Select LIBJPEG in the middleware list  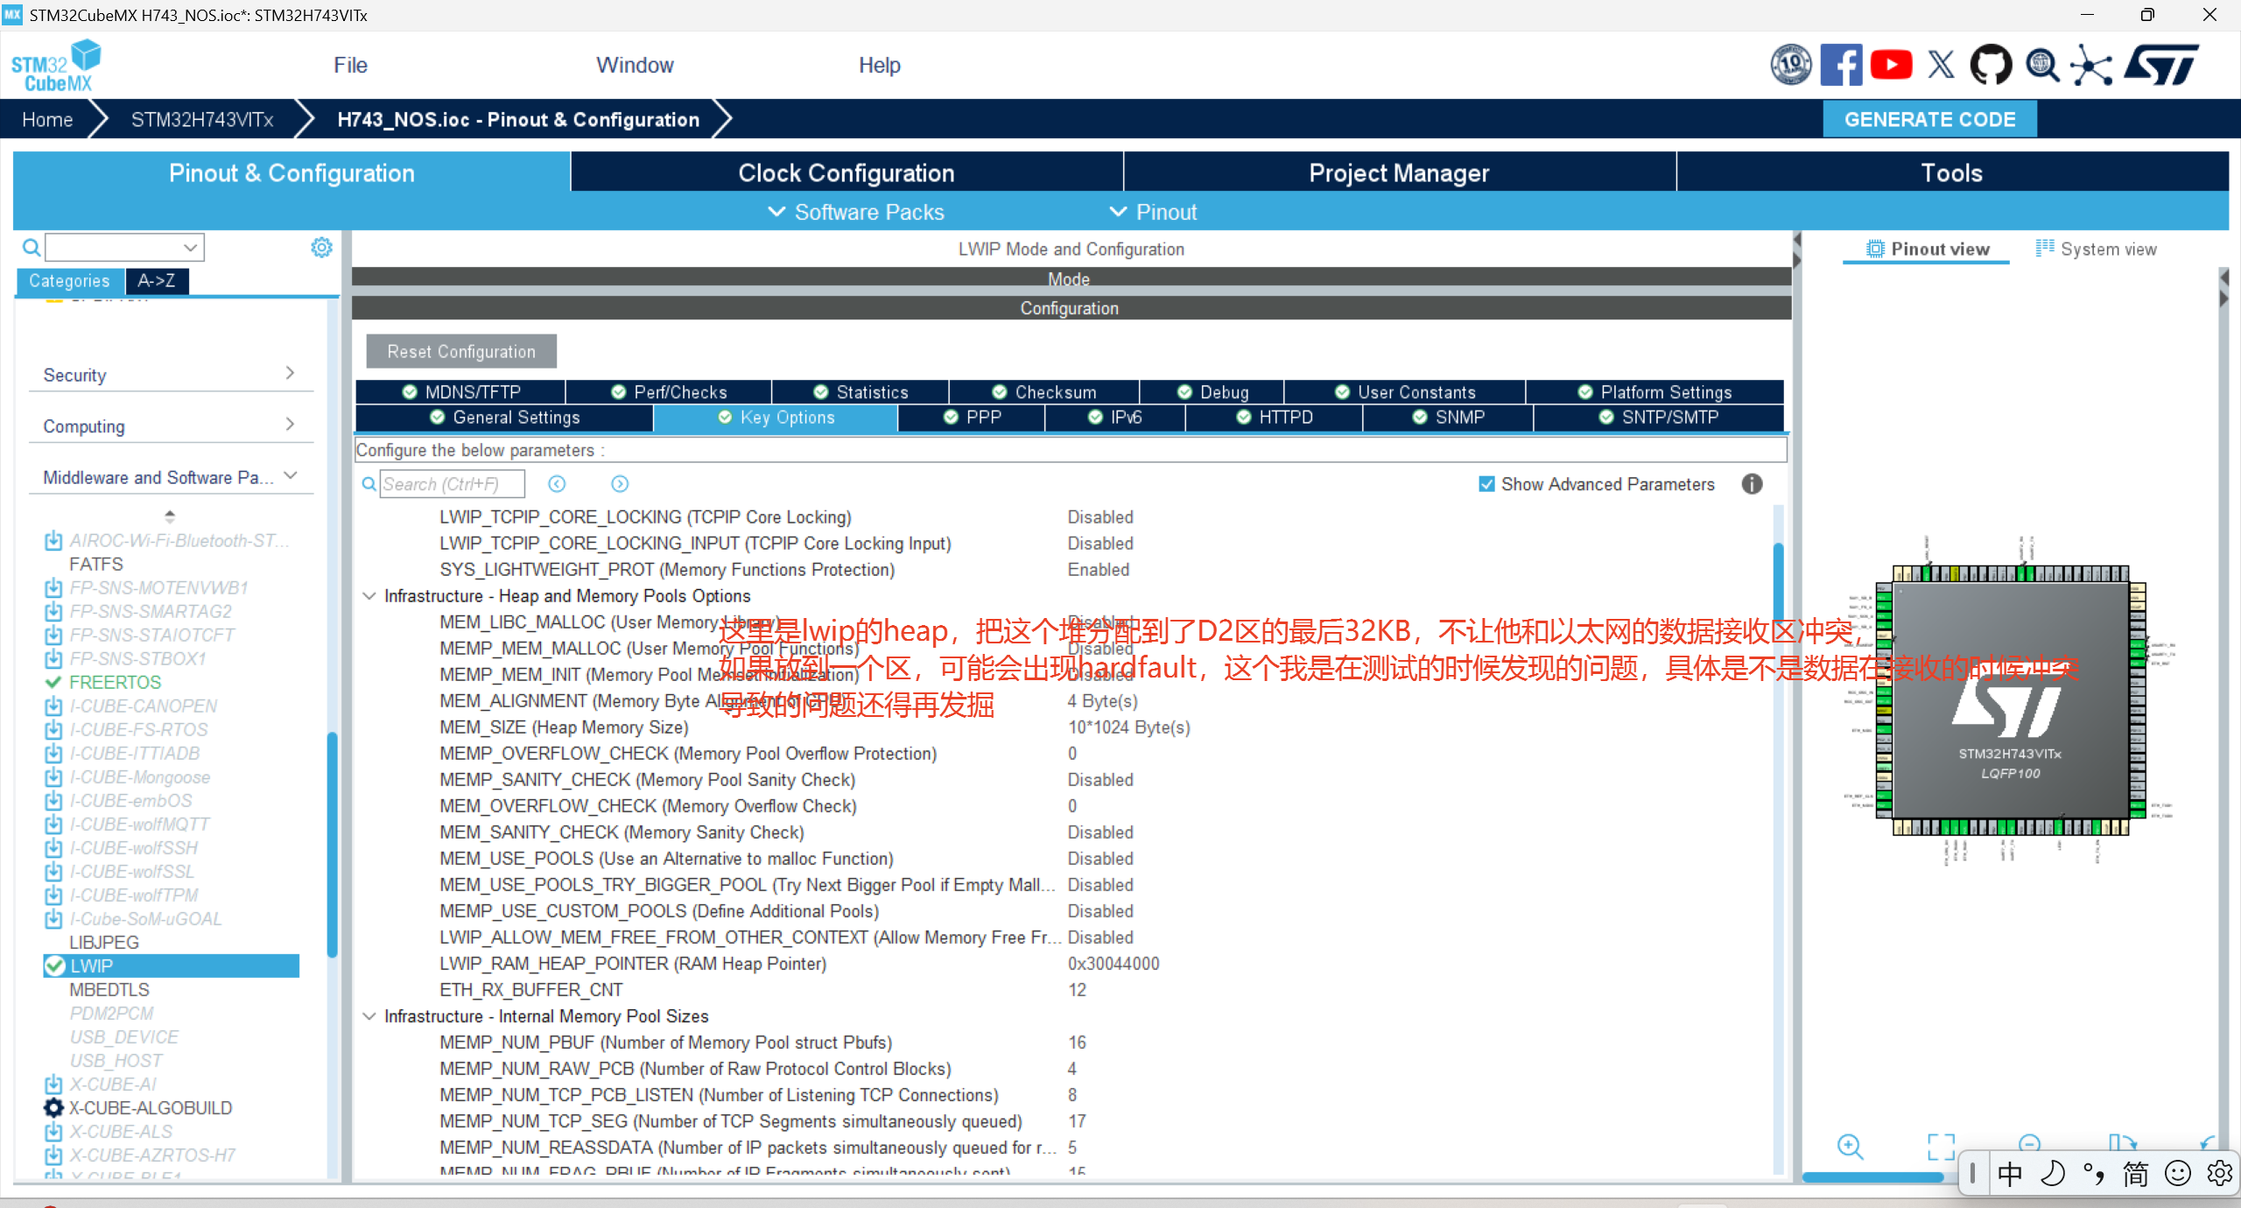(104, 942)
